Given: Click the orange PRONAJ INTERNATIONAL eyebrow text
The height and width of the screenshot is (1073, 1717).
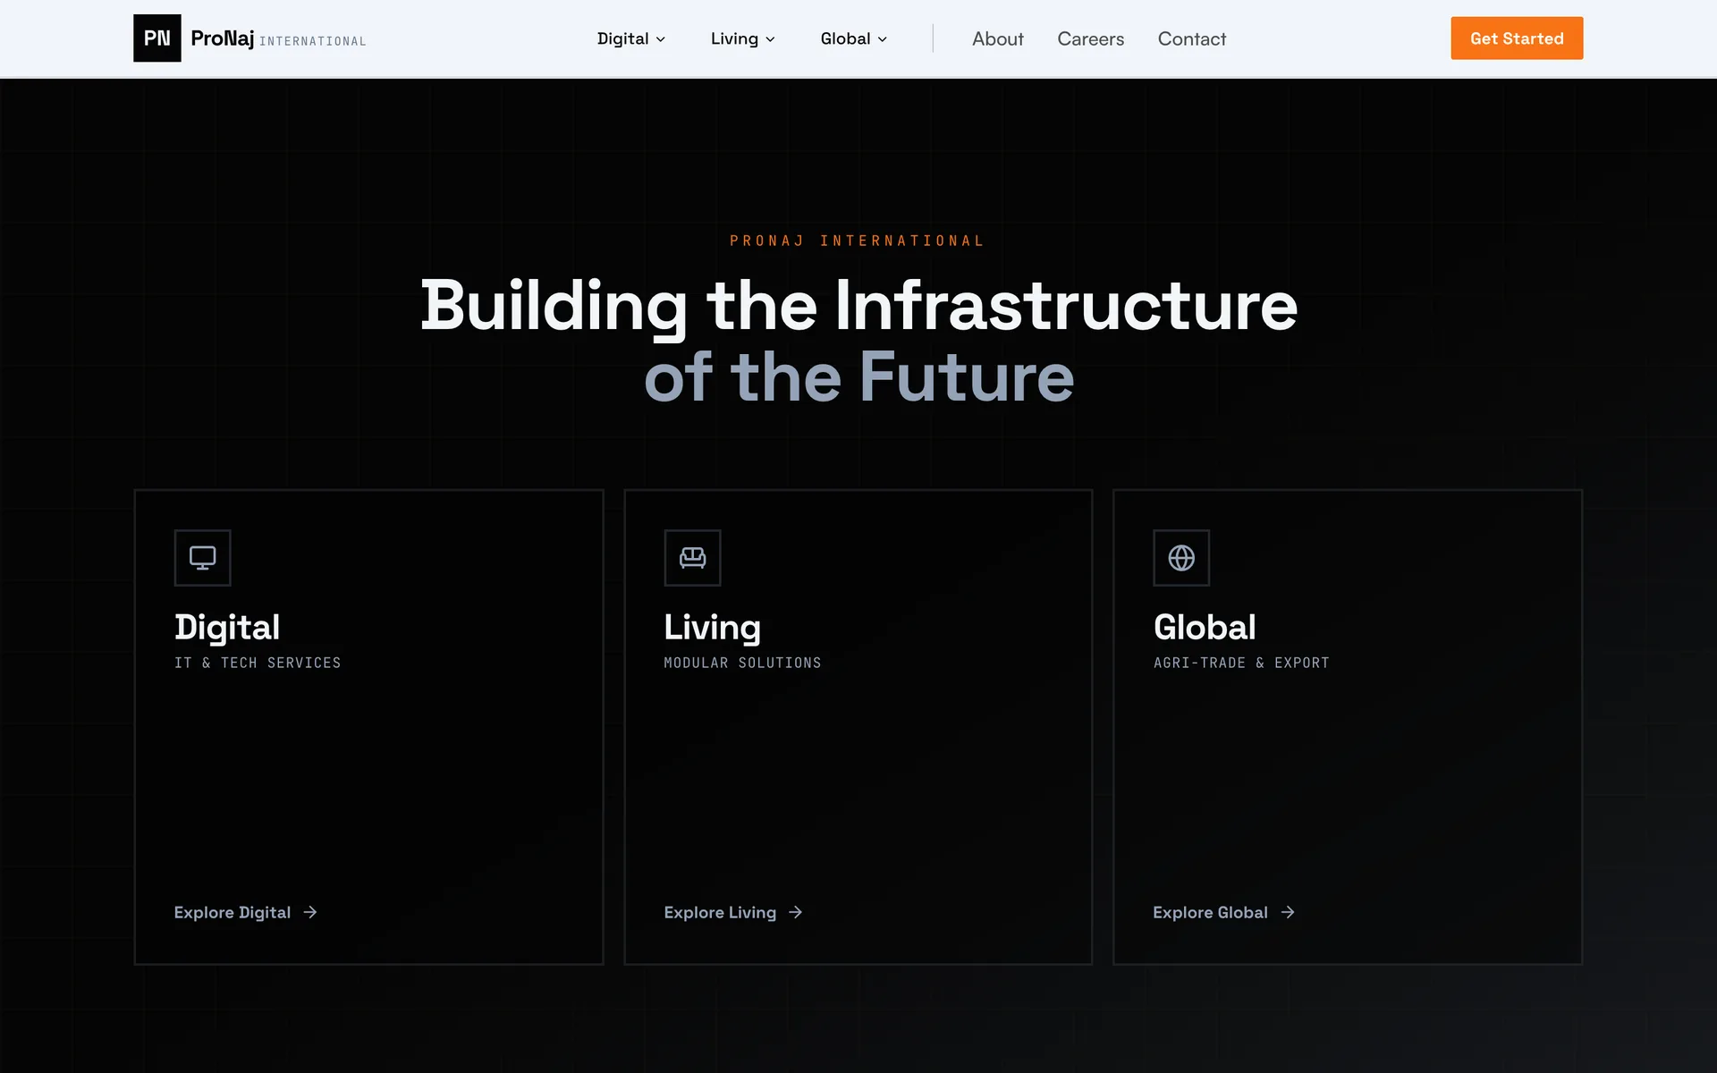Looking at the screenshot, I should coord(858,241).
